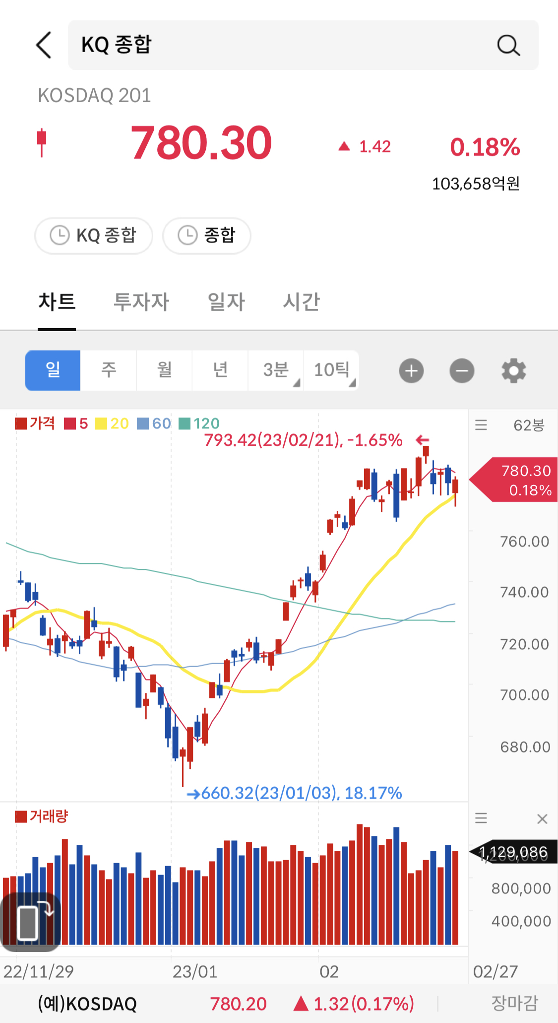Tap the blue 60 moving average swatch
The width and height of the screenshot is (558, 1023).
tap(143, 424)
